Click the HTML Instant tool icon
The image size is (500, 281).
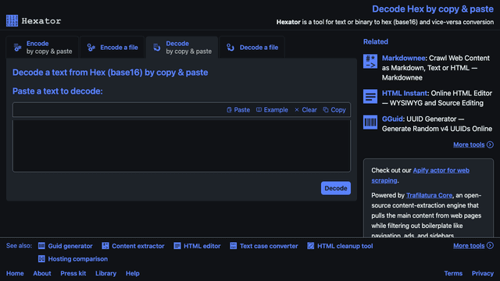click(x=370, y=96)
